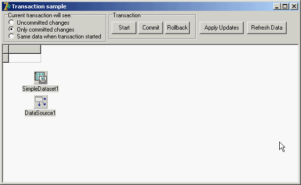Choose Same data when transaction started

click(11, 36)
